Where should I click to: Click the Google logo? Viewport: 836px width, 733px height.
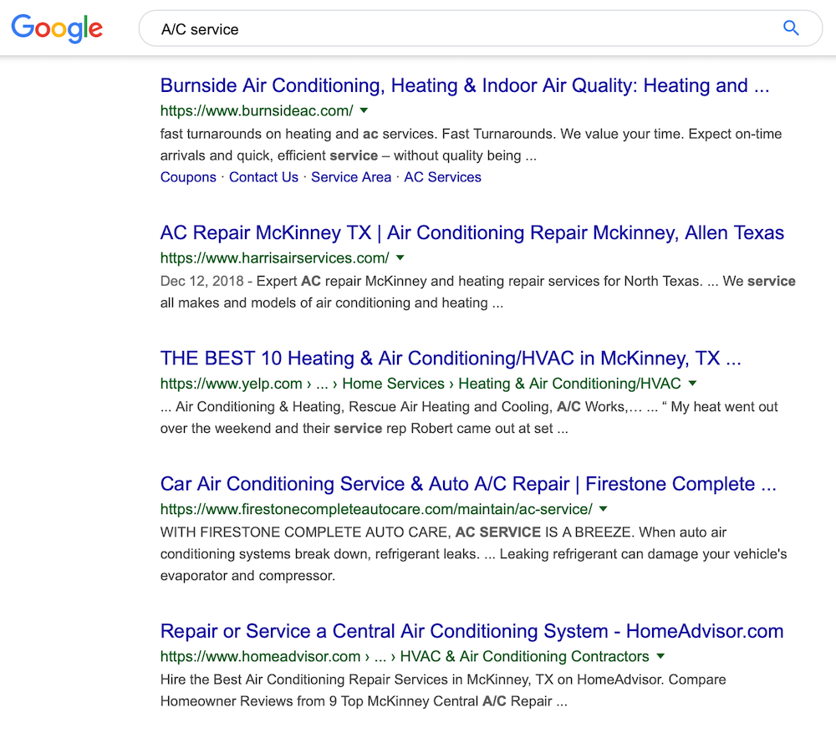(57, 28)
